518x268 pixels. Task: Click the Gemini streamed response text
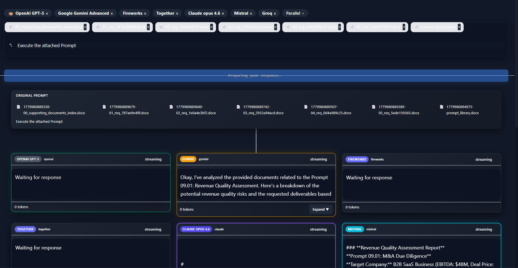click(256, 186)
